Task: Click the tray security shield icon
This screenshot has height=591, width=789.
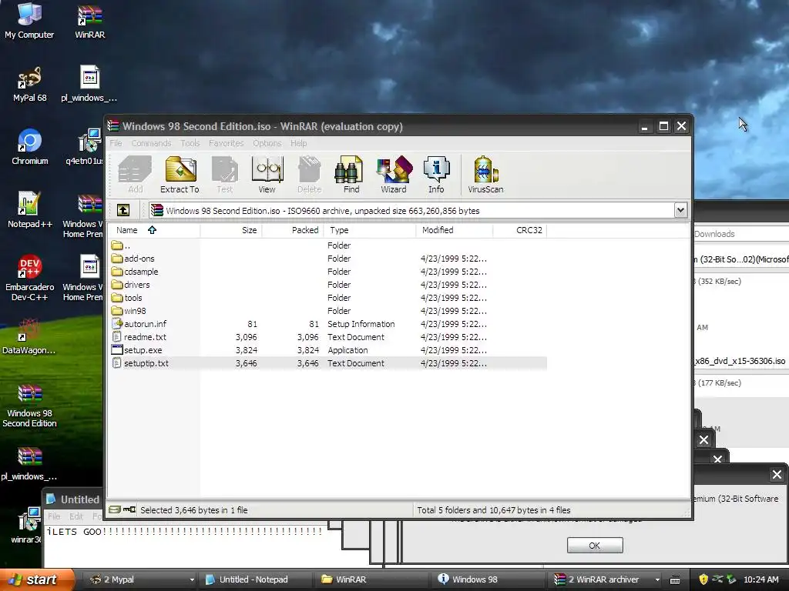Action: click(703, 579)
